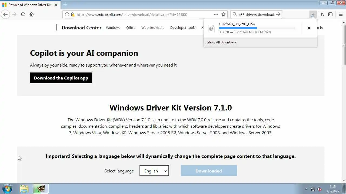The image size is (346, 194).
Task: Open the Windows Start button
Action: click(x=7, y=189)
